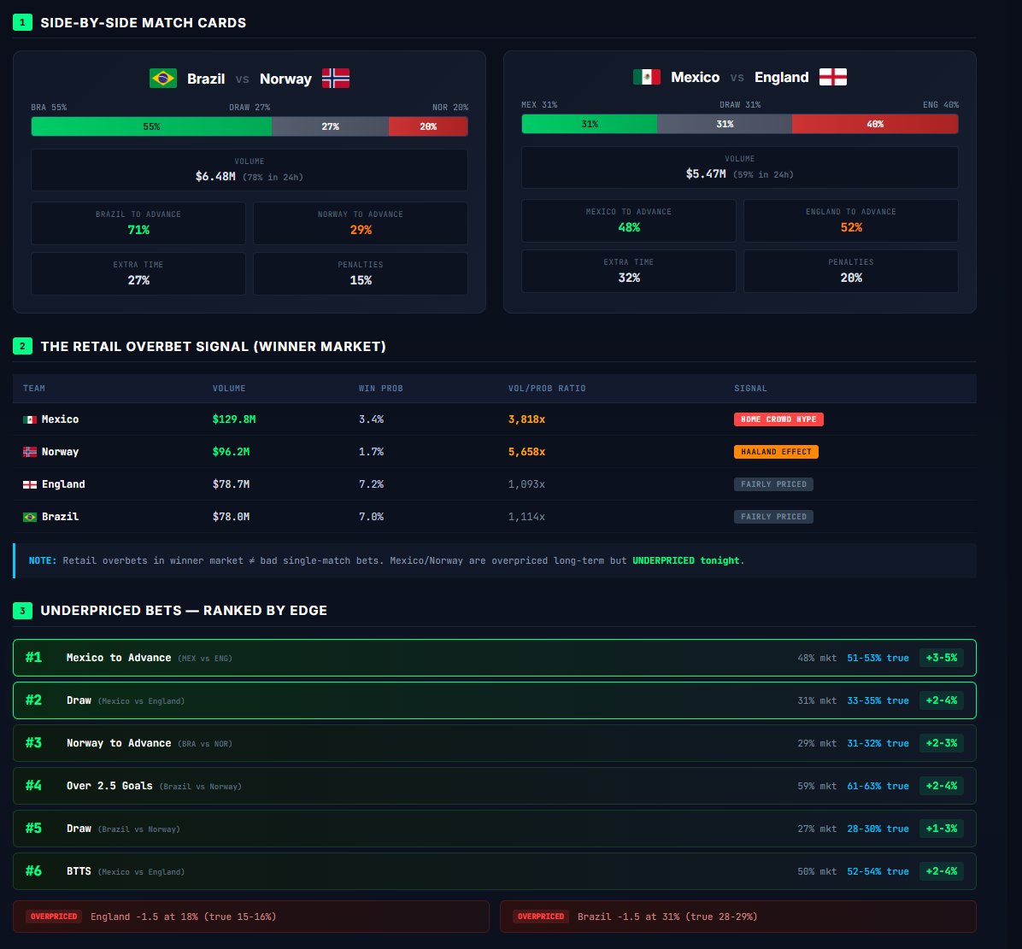
Task: Click the England to Advance 52% box
Action: pos(850,220)
